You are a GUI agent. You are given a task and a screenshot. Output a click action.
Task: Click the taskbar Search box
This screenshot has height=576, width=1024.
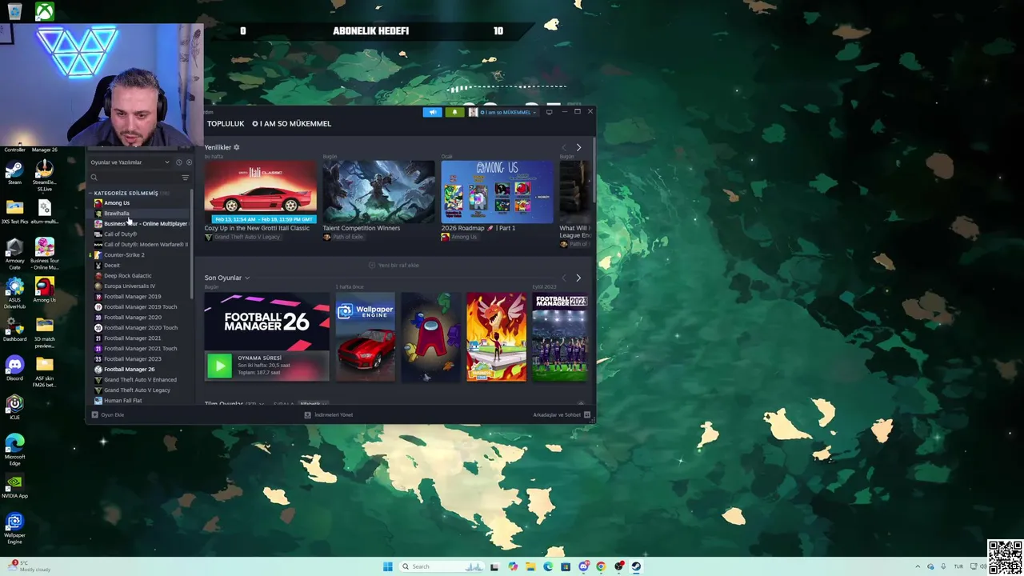click(x=442, y=566)
